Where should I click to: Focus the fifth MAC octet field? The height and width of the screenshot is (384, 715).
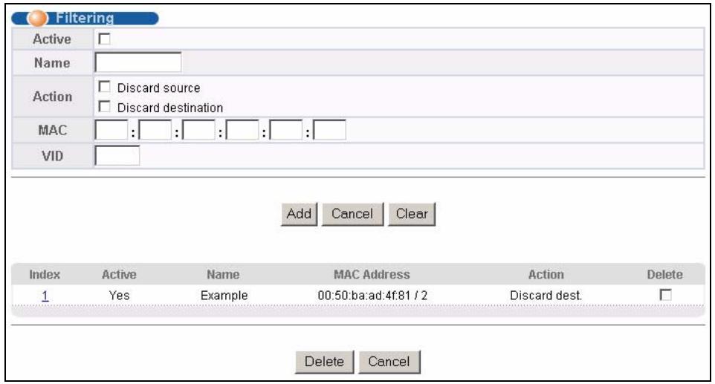coord(286,130)
